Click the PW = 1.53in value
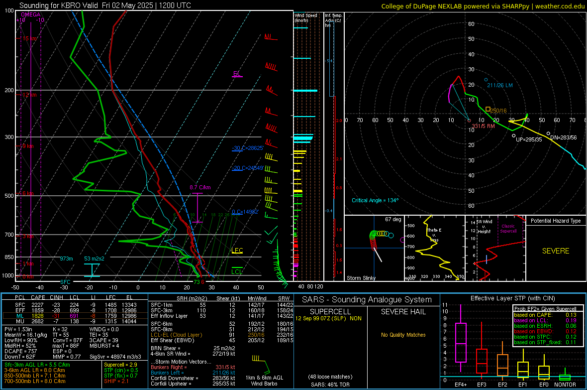 (x=18, y=329)
